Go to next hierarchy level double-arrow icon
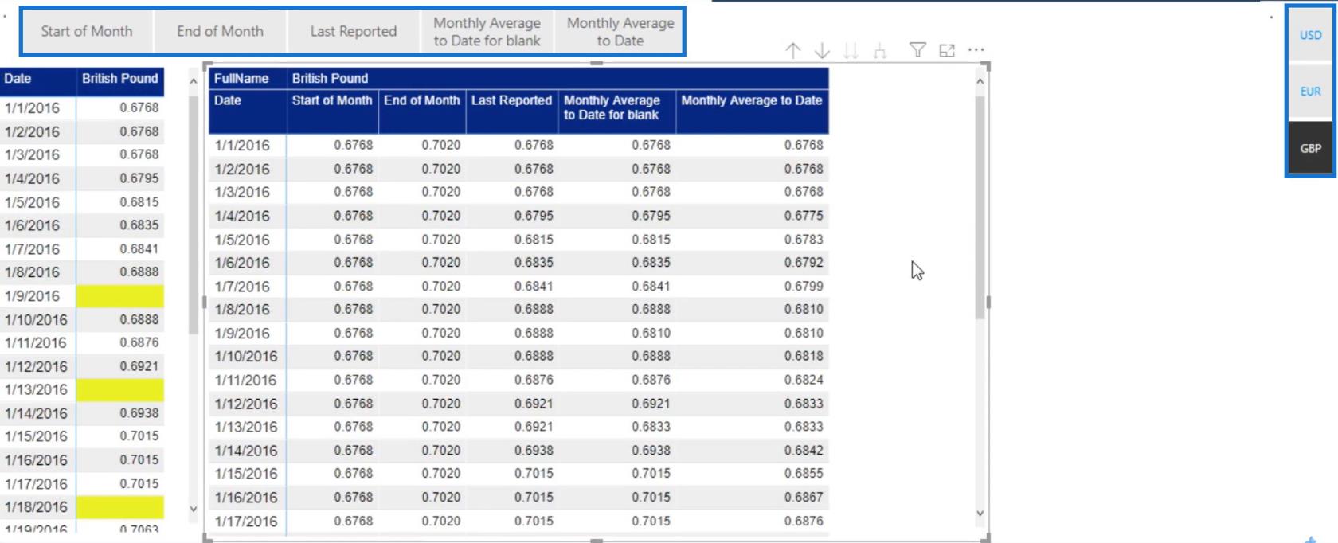This screenshot has width=1338, height=543. [x=851, y=51]
